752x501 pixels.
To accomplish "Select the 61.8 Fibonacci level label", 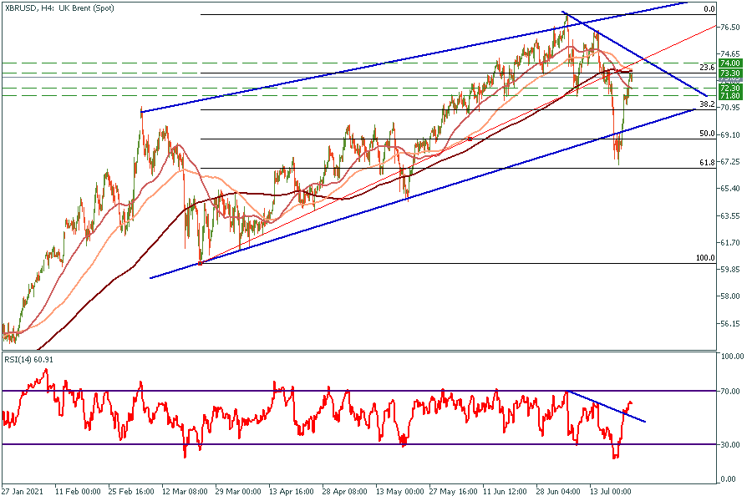I will click(706, 163).
